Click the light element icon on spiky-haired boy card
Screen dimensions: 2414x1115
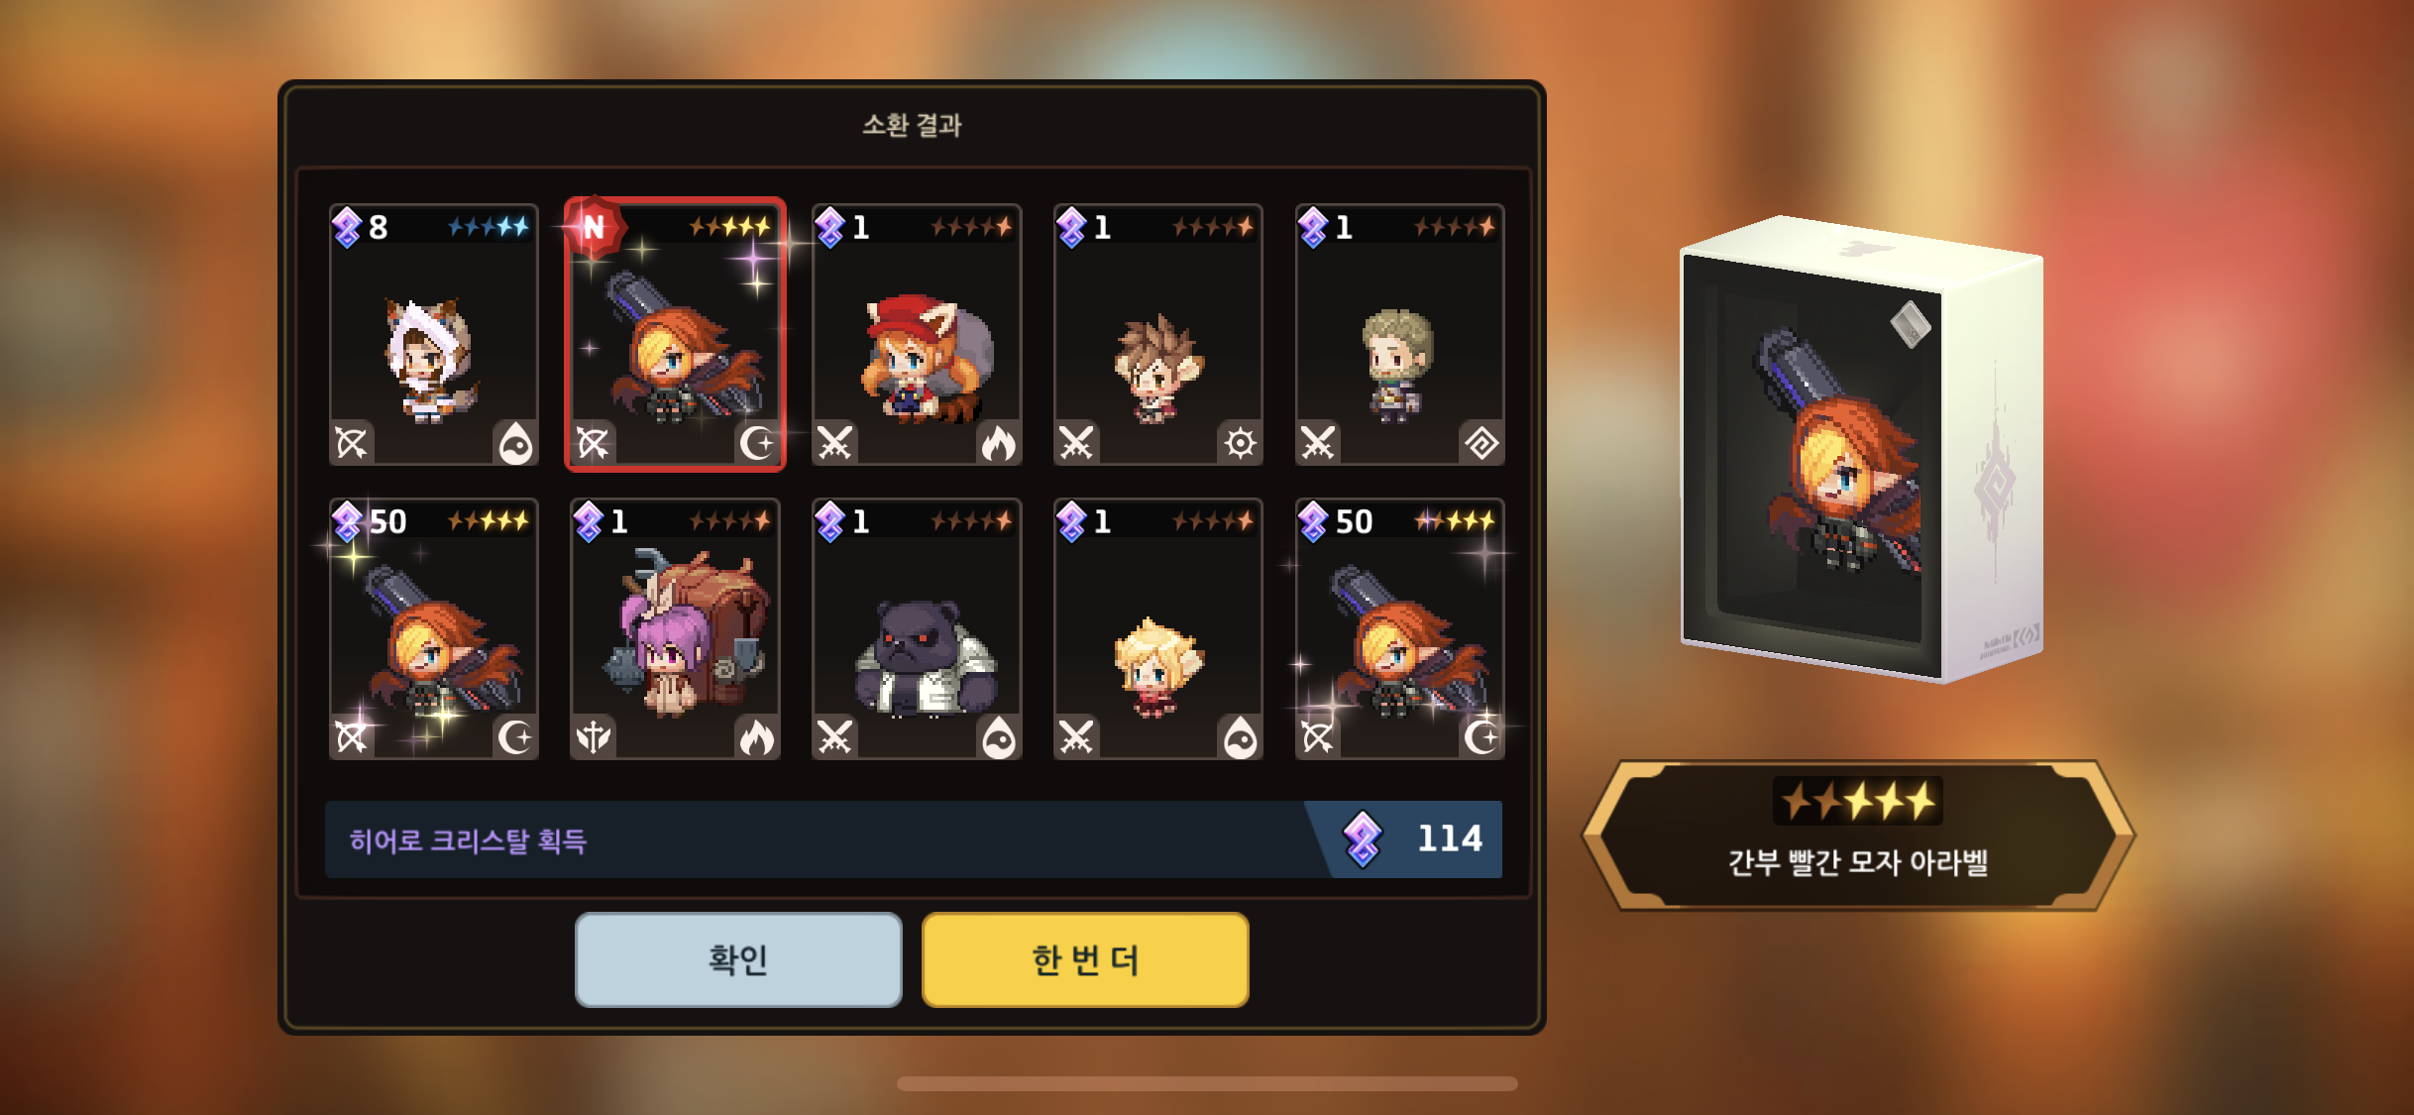(1240, 443)
